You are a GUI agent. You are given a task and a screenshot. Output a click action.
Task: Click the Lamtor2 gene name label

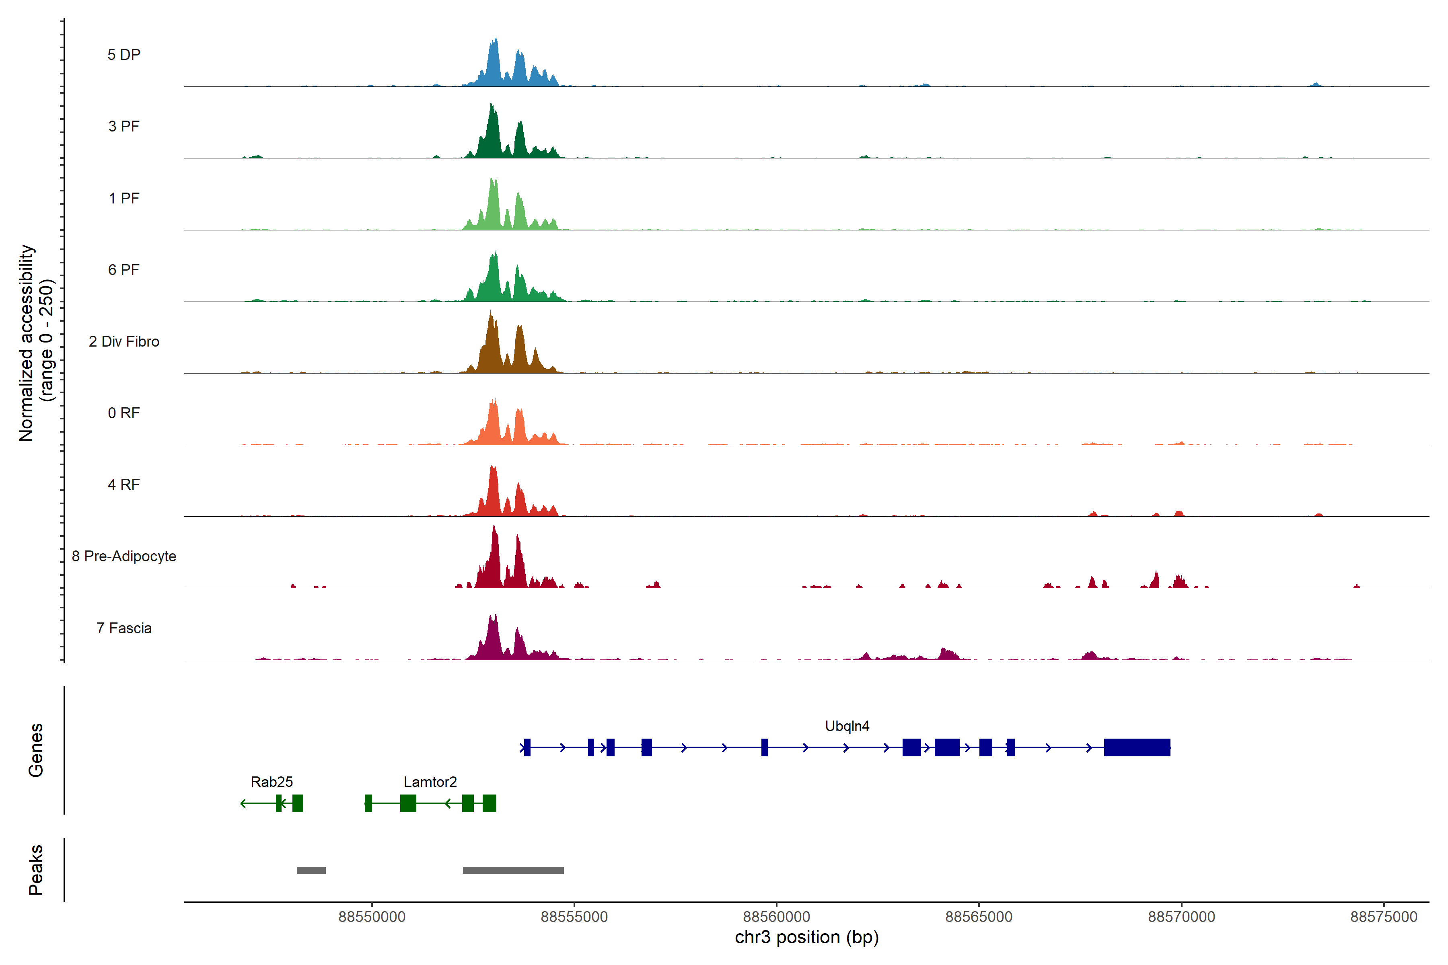click(x=430, y=782)
